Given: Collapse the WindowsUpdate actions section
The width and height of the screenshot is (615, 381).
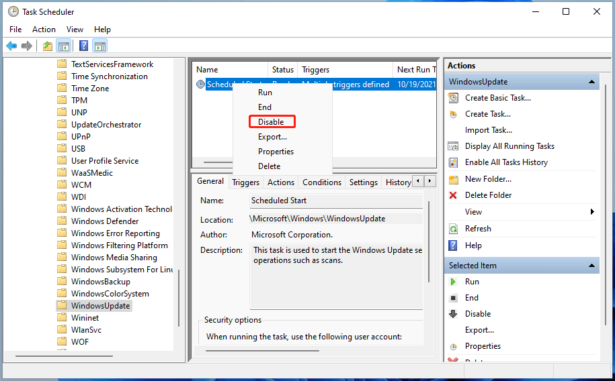Looking at the screenshot, I should [x=592, y=82].
